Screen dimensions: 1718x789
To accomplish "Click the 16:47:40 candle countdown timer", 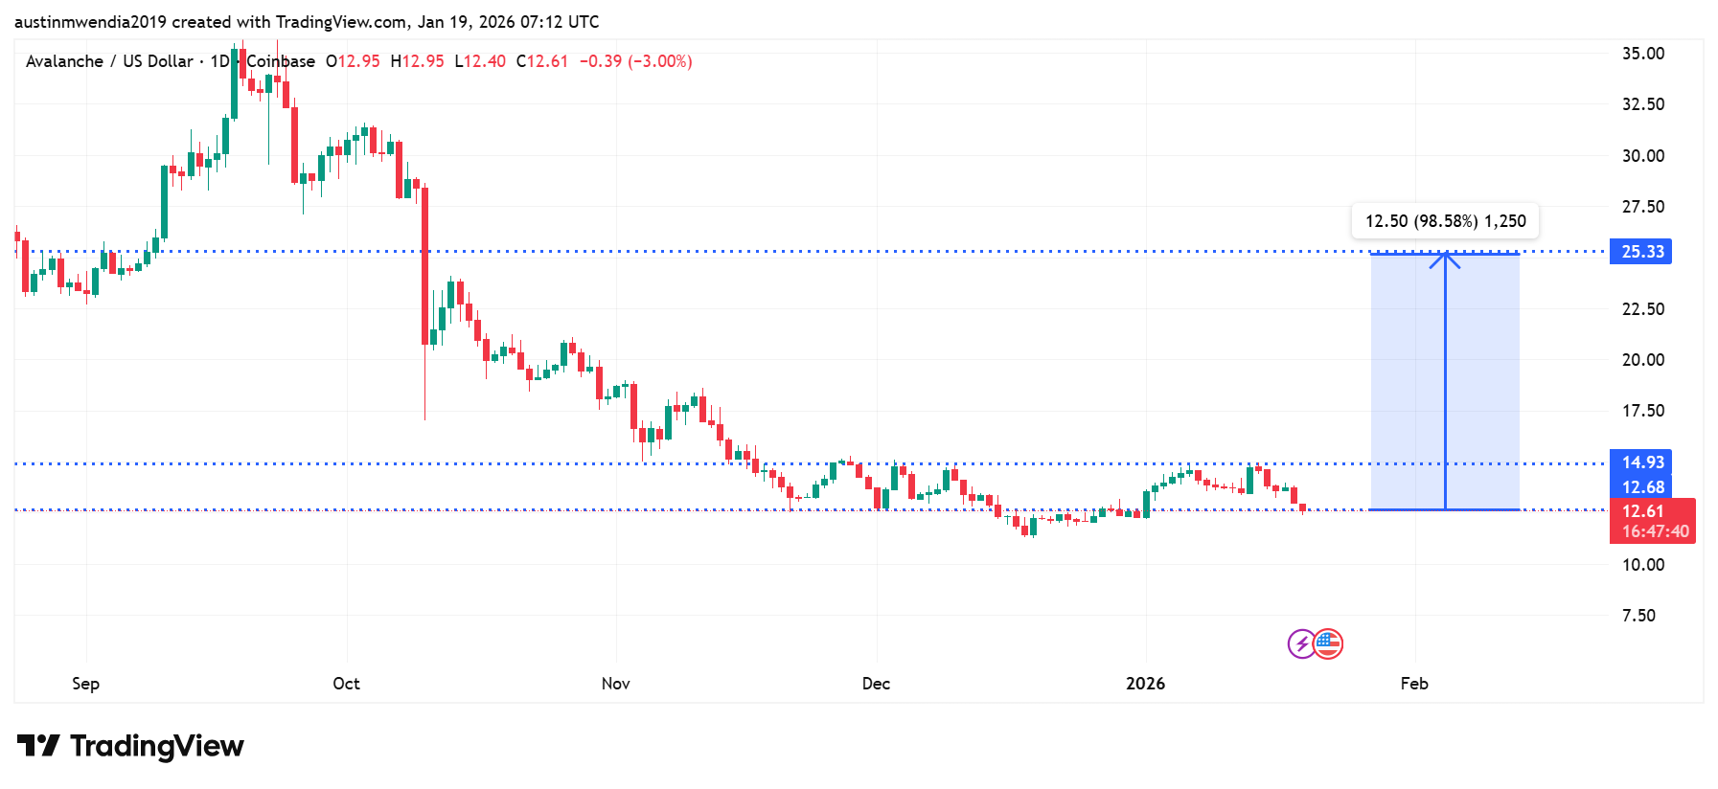I will coord(1655,531).
